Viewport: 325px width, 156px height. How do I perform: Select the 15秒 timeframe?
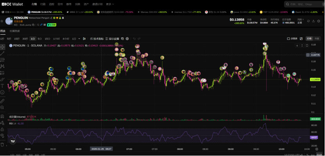(17, 39)
